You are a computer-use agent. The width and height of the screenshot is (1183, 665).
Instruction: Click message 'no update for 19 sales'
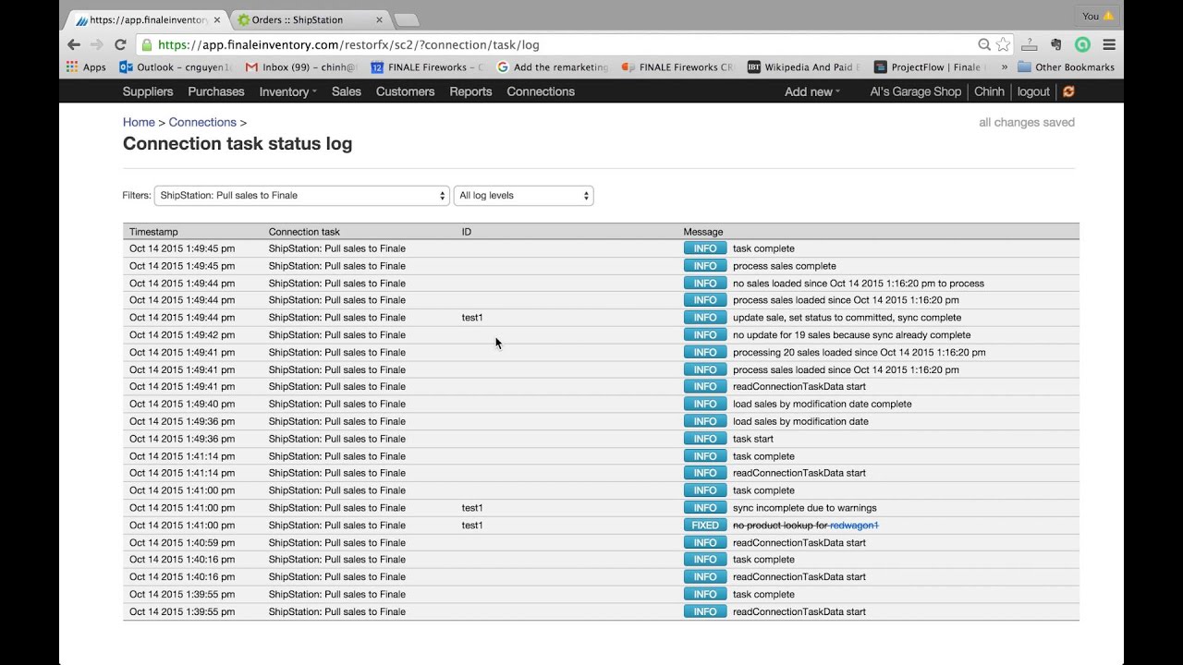(851, 335)
